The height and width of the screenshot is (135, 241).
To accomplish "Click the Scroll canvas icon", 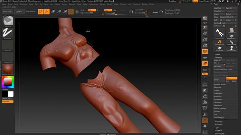I will (205, 27).
